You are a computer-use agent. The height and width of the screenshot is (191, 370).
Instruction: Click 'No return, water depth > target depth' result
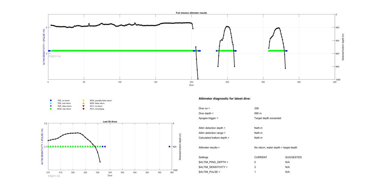click(x=276, y=148)
